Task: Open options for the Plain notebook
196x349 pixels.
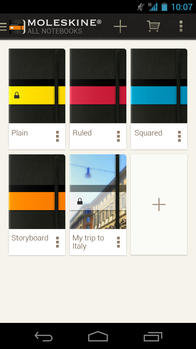Action: [57, 136]
